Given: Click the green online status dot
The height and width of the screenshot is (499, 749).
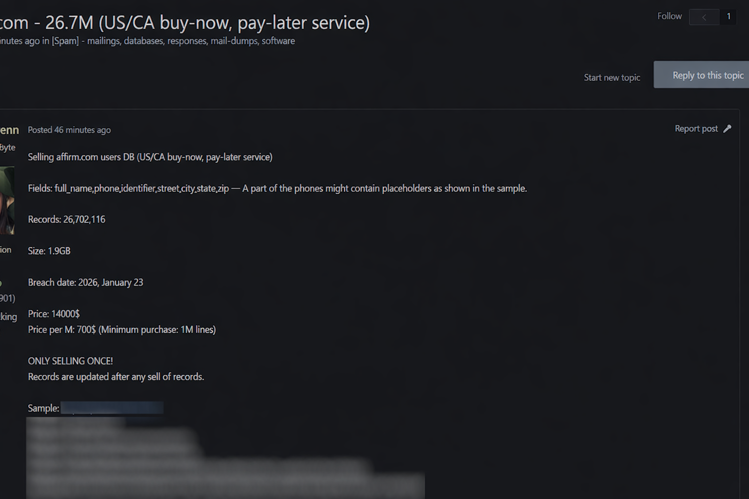Looking at the screenshot, I should coord(1,283).
